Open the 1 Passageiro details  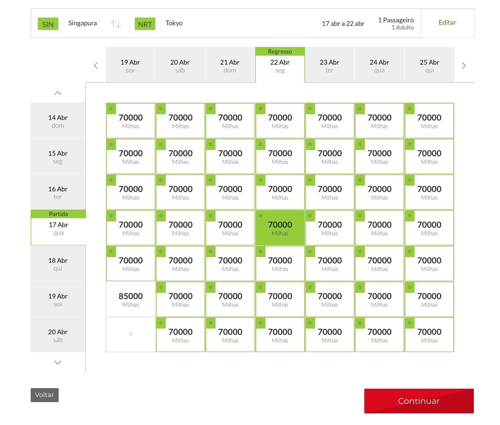(396, 24)
